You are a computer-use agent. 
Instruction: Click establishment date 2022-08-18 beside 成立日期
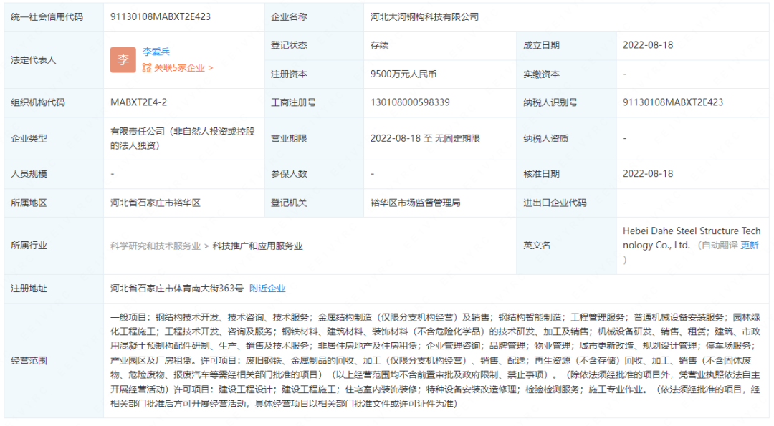(648, 45)
